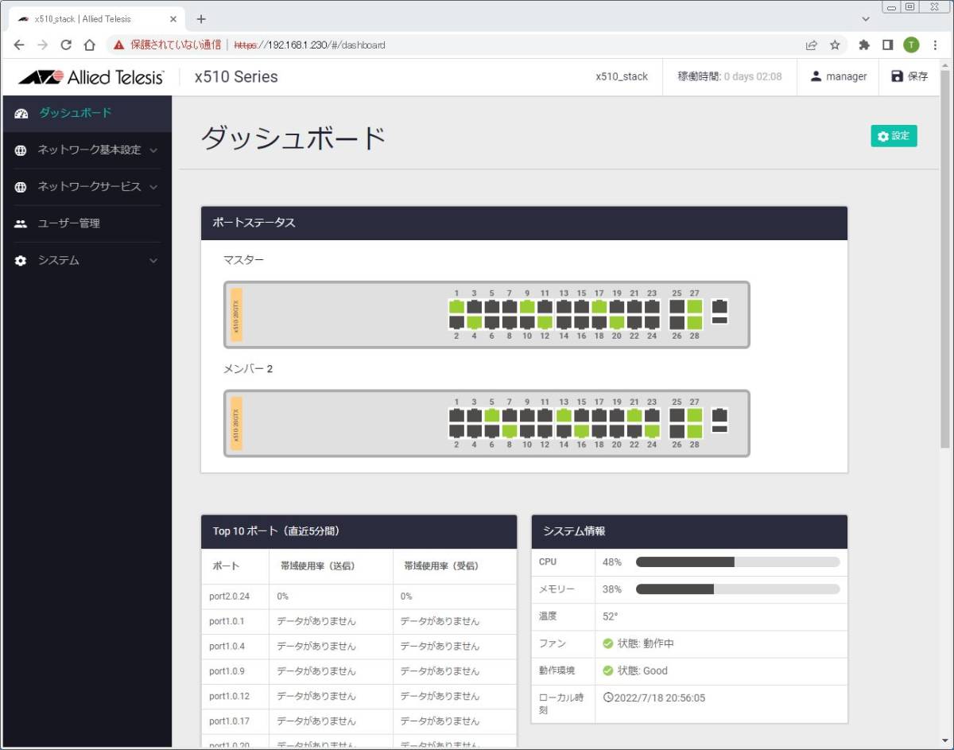Click globe icon beside ネットワークサービス

(x=21, y=187)
